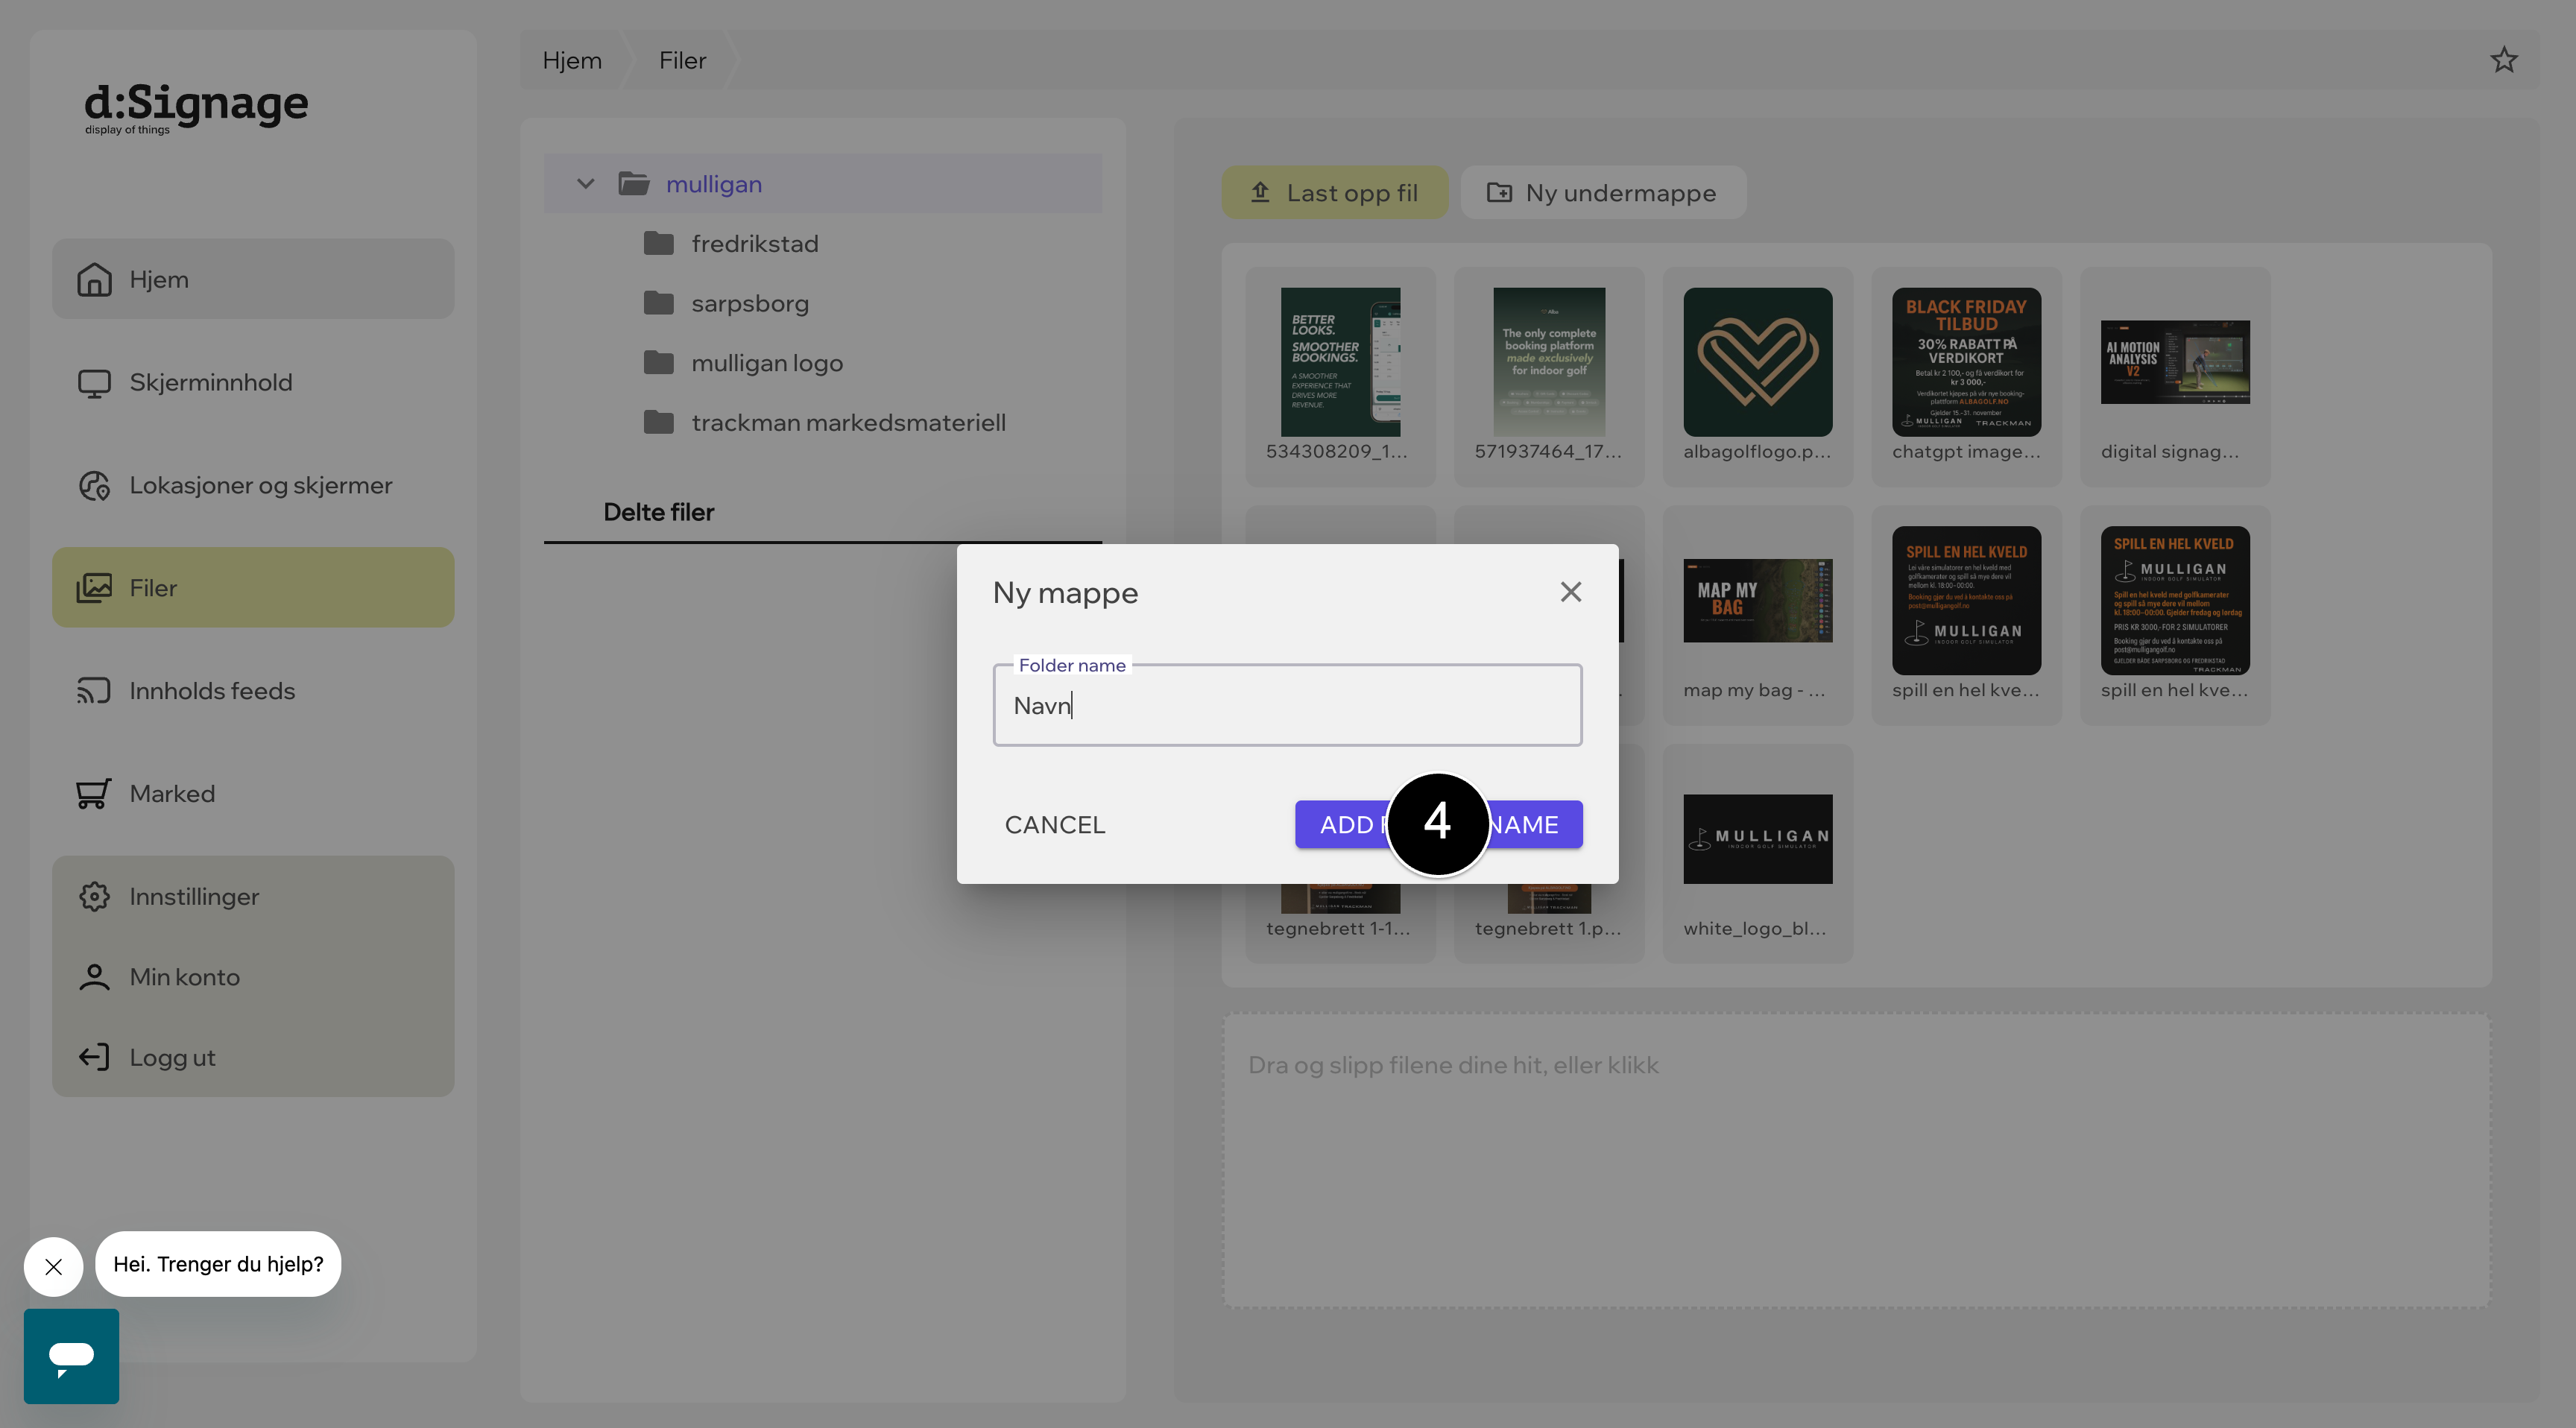Click the open mulligan folder icon
The width and height of the screenshot is (2576, 1428).
point(634,184)
